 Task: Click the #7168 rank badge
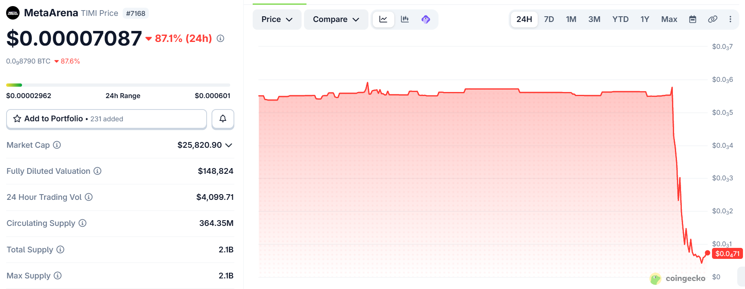[136, 13]
